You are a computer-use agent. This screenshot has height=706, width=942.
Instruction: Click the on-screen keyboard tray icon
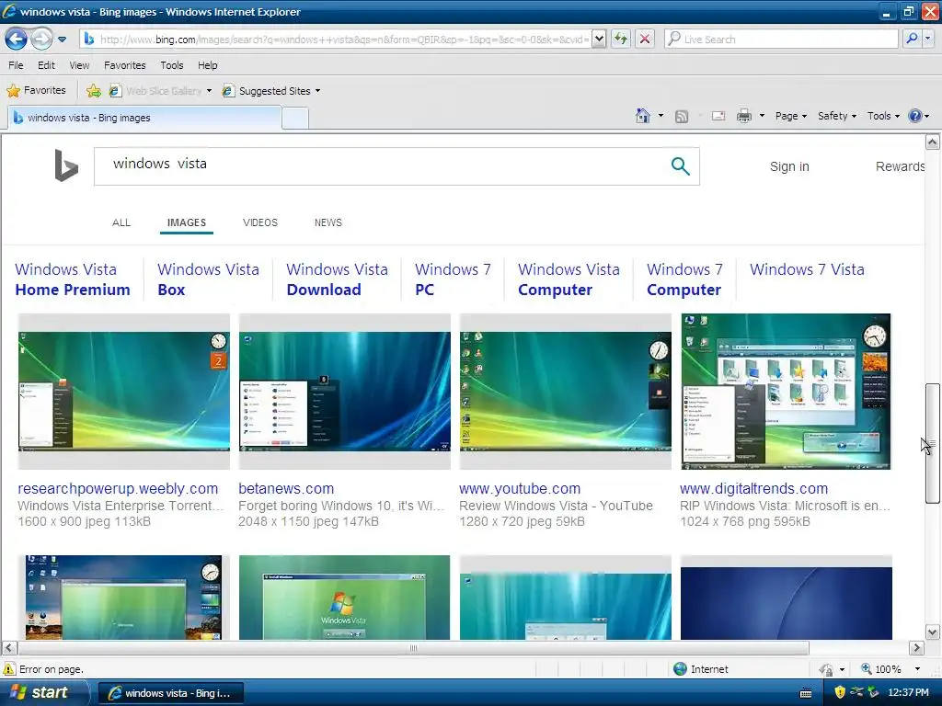(806, 693)
